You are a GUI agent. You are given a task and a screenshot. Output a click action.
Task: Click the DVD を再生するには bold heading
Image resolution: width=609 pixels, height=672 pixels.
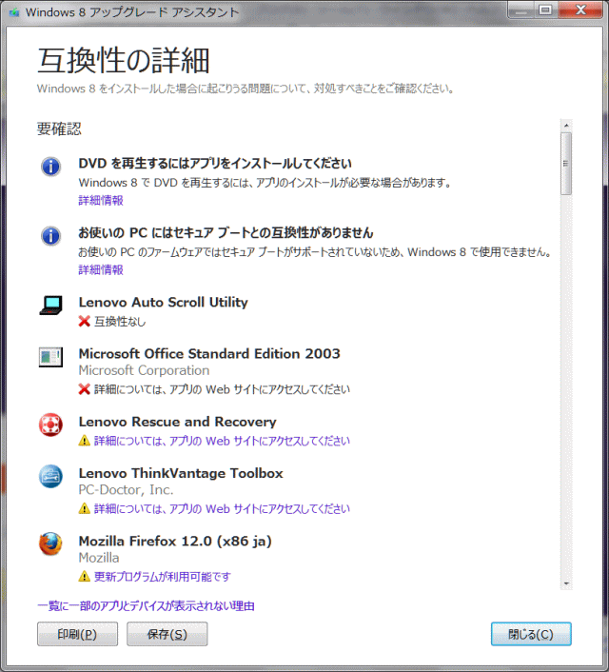215,164
